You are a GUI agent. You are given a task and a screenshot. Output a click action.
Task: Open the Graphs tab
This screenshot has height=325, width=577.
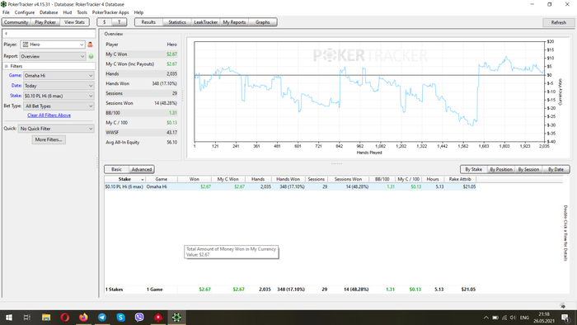pyautogui.click(x=263, y=22)
